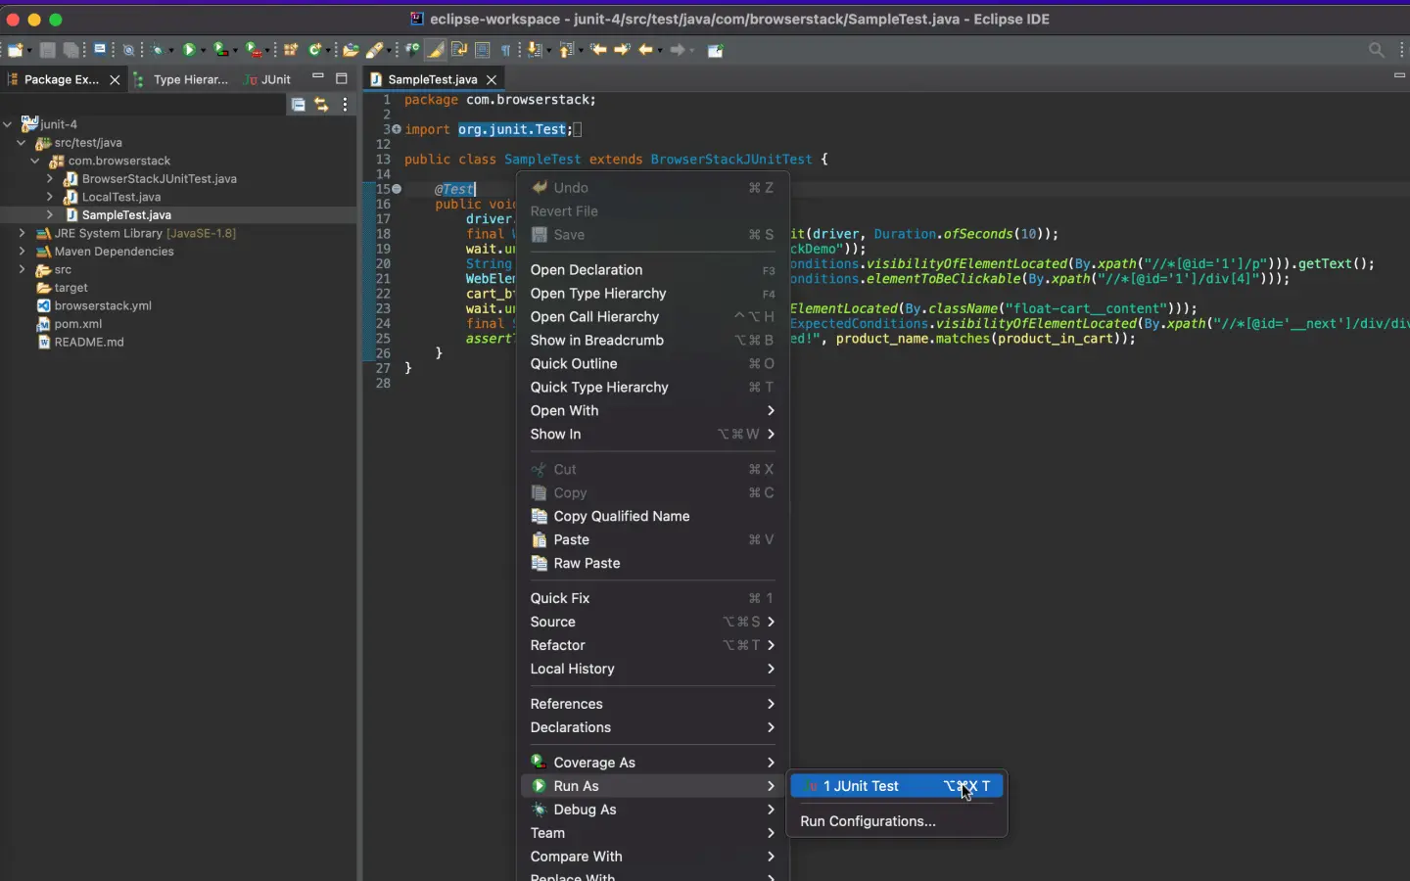Image resolution: width=1410 pixels, height=881 pixels.
Task: Collapse the com.browserstack package
Action: [35, 161]
